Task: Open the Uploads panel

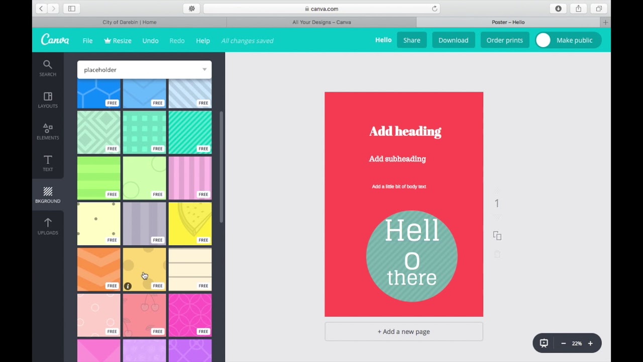Action: click(48, 227)
